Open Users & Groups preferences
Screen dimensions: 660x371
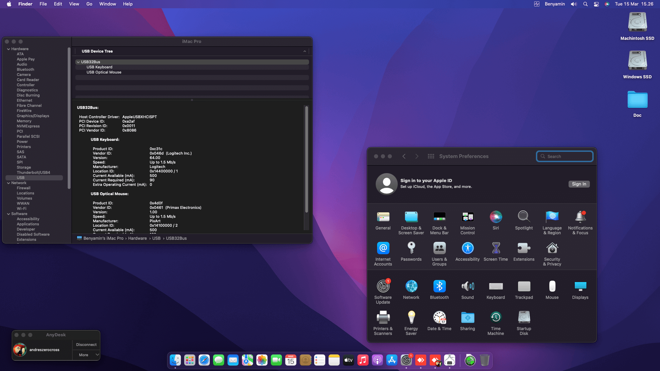pos(439,254)
